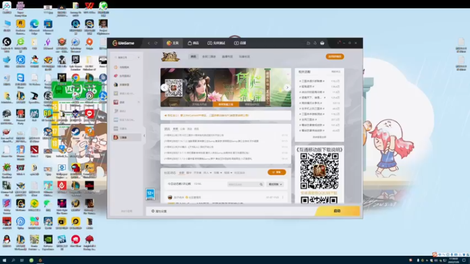Viewport: 470px width, 264px height.
Task: Show the next banner slide
Action: point(287,87)
